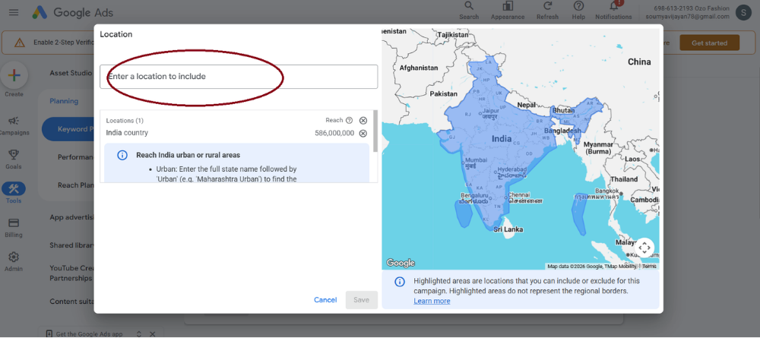Click the warning icon in the 2-Step banner
The height and width of the screenshot is (338, 760).
pyautogui.click(x=20, y=43)
